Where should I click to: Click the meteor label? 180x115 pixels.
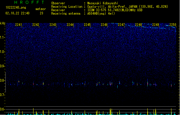pyautogui.click(x=41, y=9)
